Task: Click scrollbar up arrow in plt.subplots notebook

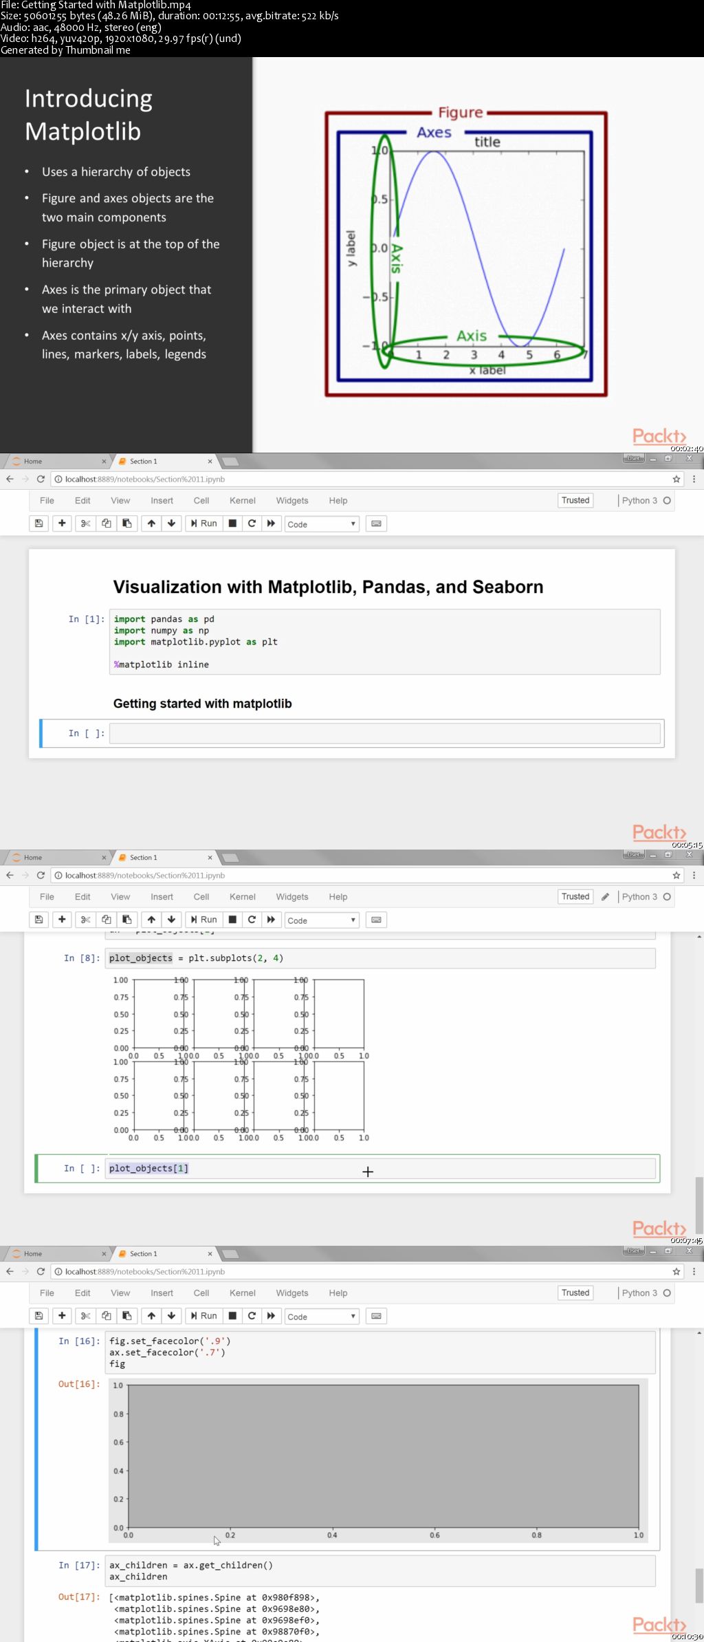Action: pyautogui.click(x=699, y=937)
